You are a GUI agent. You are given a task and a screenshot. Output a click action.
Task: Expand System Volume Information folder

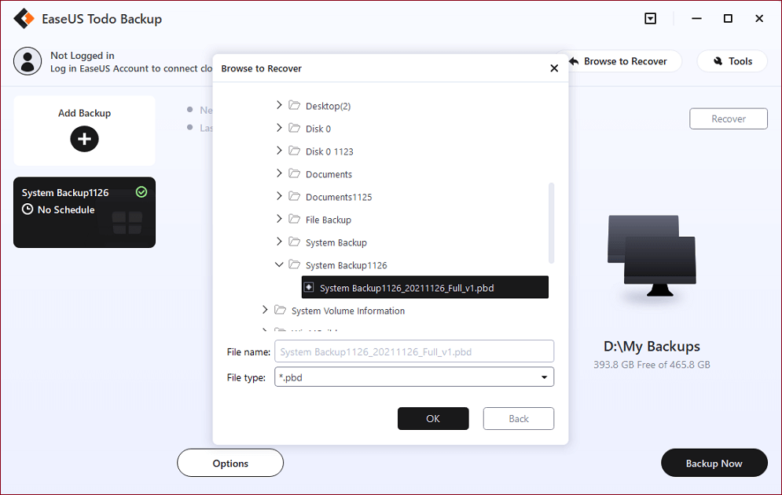[x=265, y=311]
